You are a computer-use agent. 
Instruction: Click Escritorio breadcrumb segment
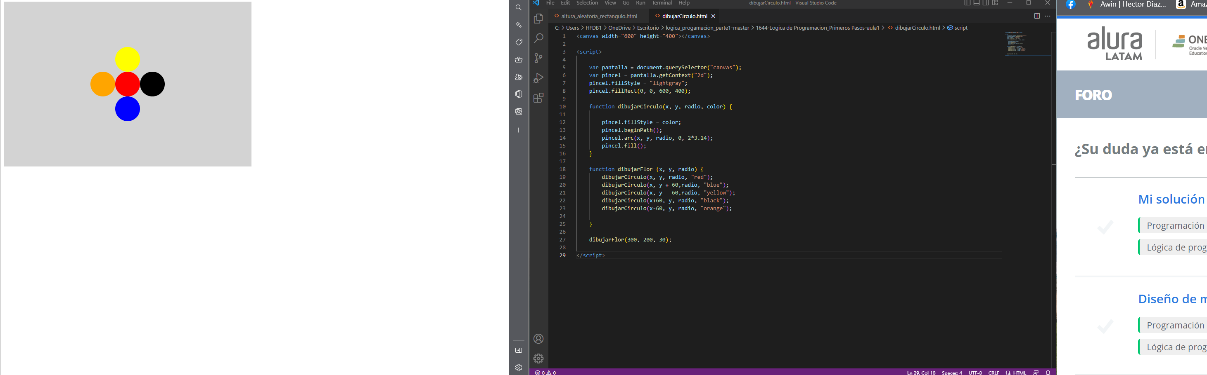coord(648,28)
